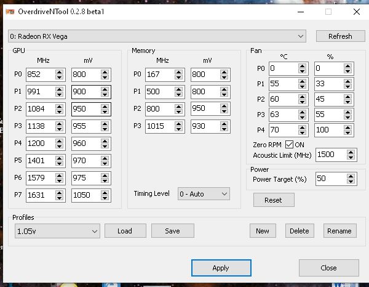Click the Close button at bottom

coord(329,268)
